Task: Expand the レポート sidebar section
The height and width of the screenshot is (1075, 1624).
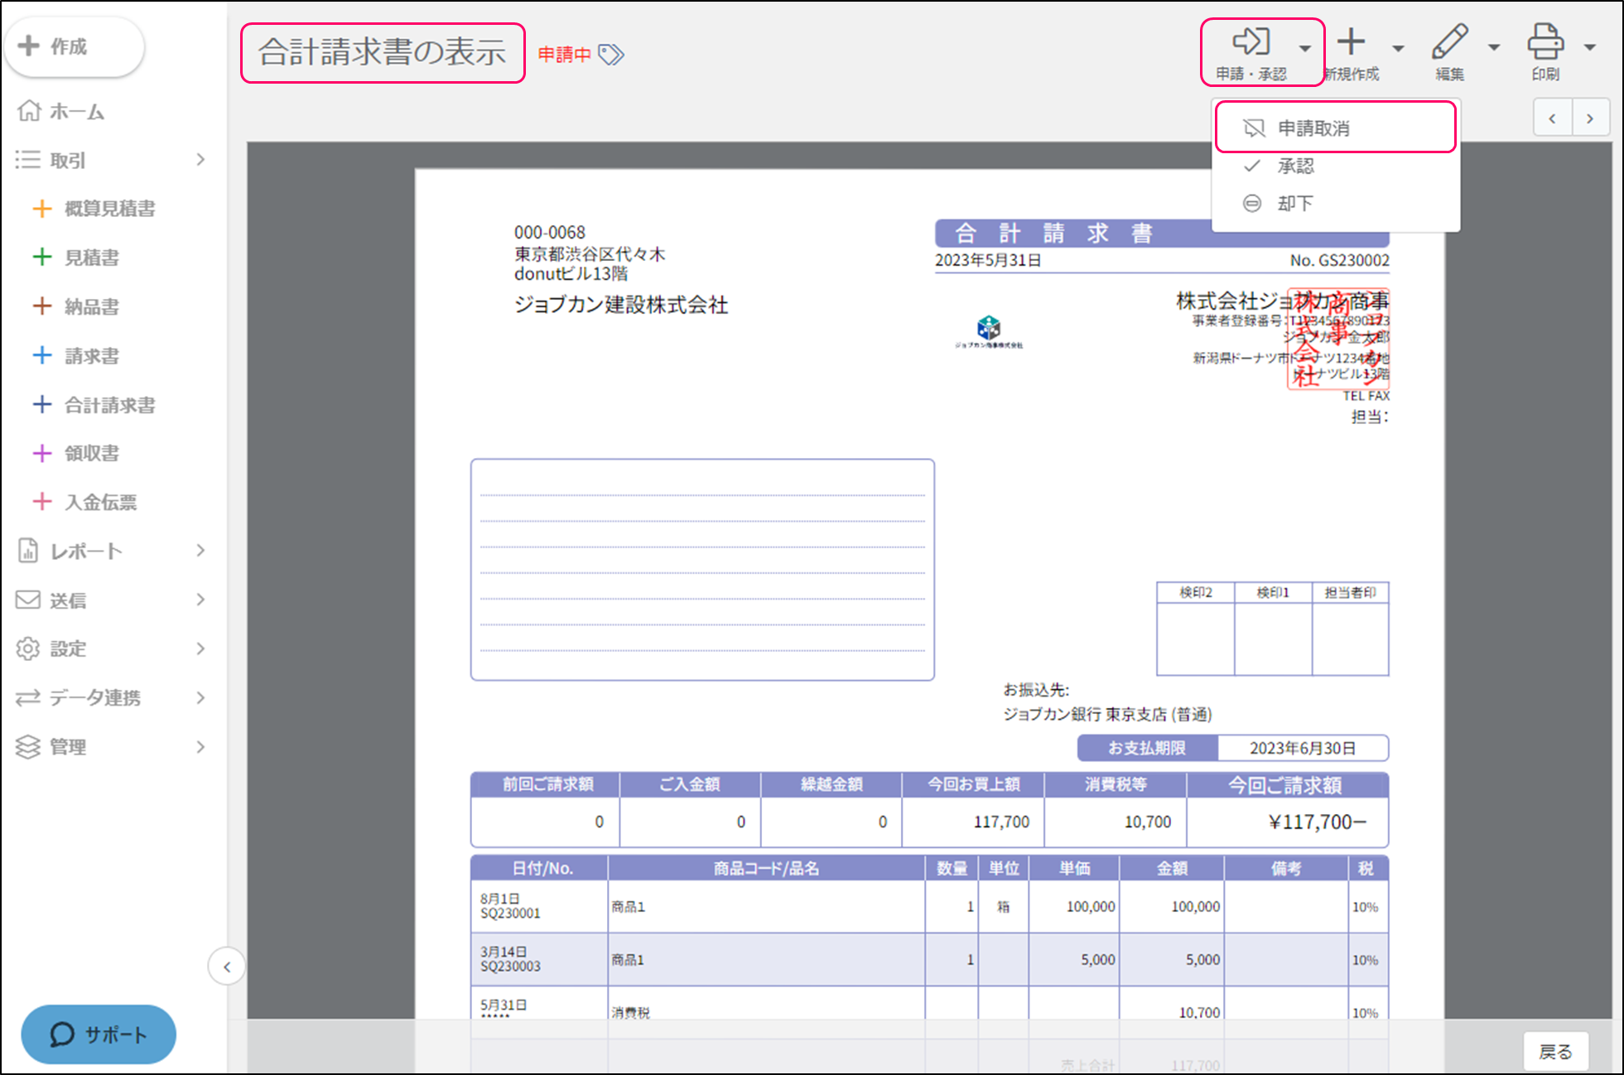Action: [200, 551]
